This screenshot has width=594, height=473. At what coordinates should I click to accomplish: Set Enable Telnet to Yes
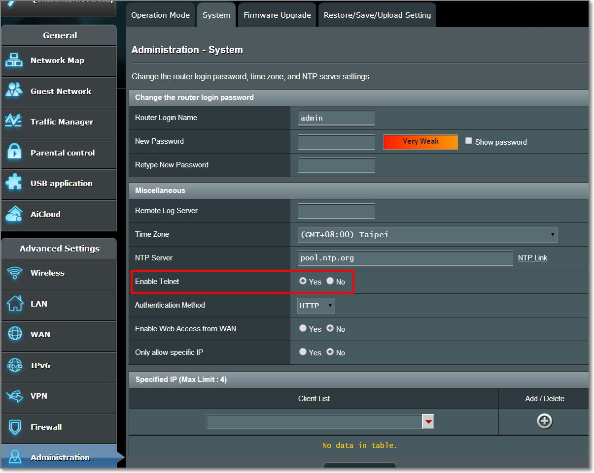pyautogui.click(x=303, y=281)
